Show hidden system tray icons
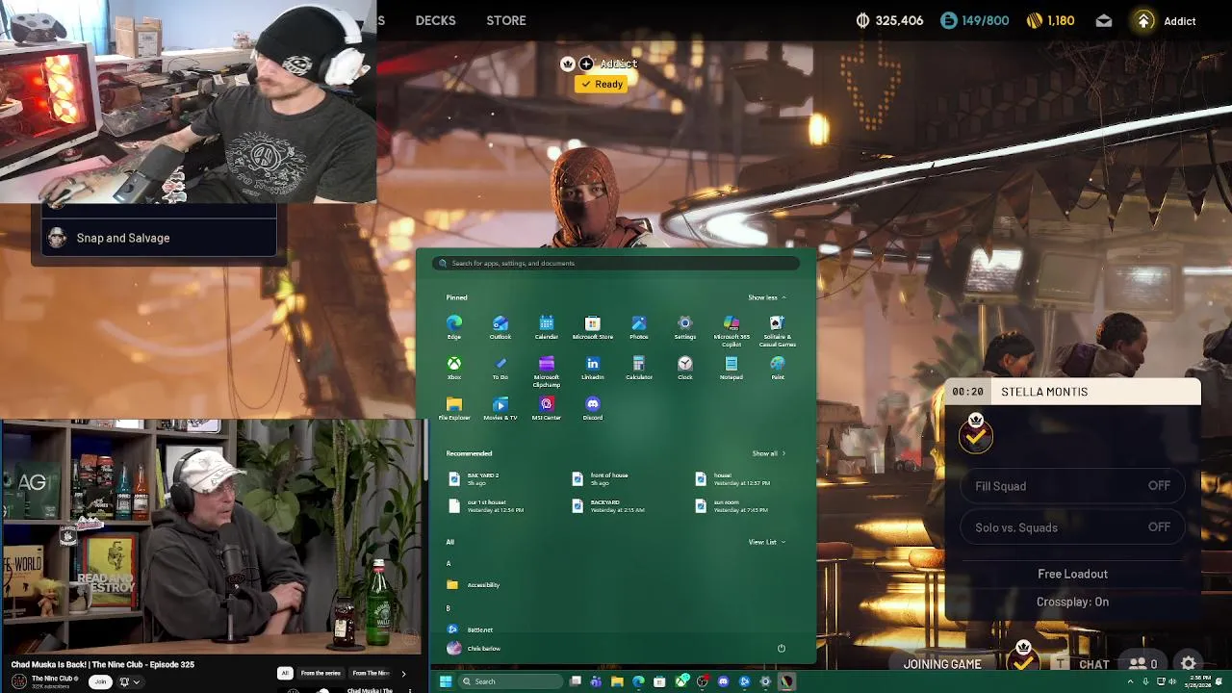The height and width of the screenshot is (693, 1232). [1131, 681]
